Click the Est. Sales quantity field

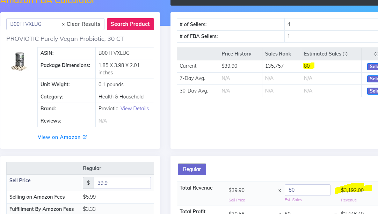[x=307, y=190]
